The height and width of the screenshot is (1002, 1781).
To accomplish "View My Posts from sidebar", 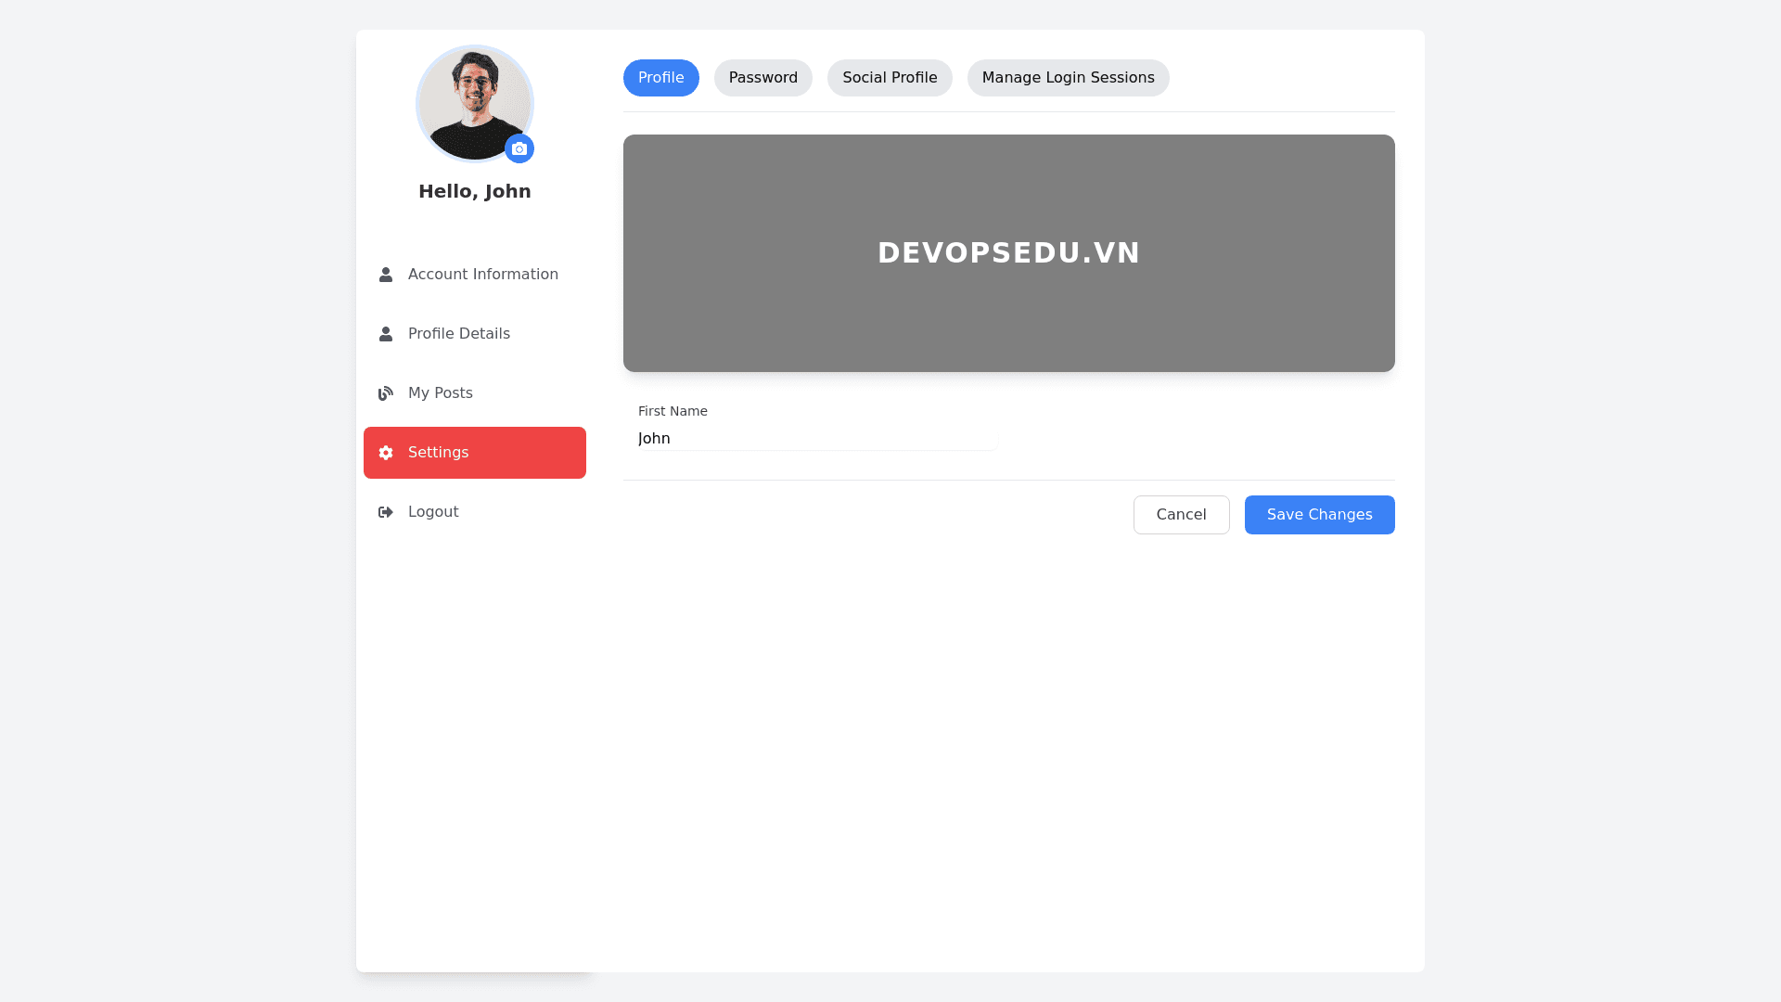I will 440,393.
